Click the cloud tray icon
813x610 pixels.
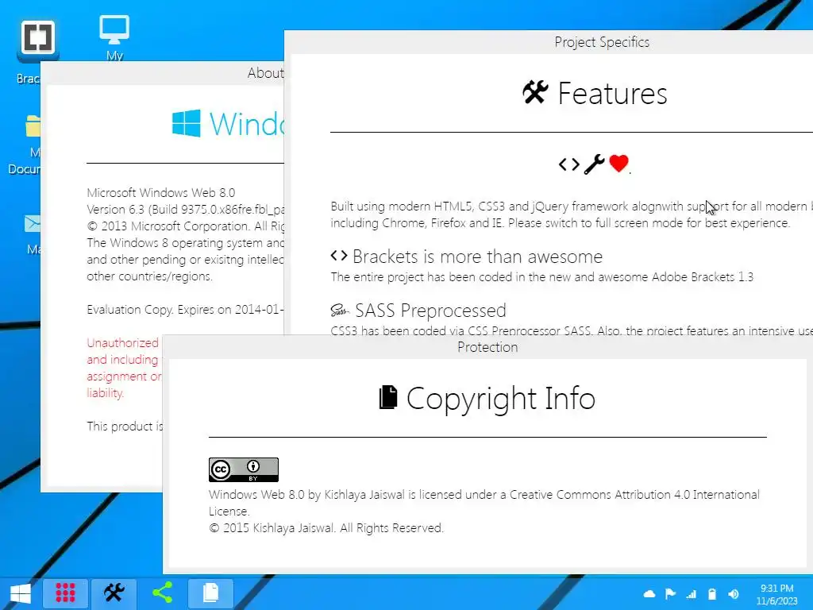(x=649, y=594)
